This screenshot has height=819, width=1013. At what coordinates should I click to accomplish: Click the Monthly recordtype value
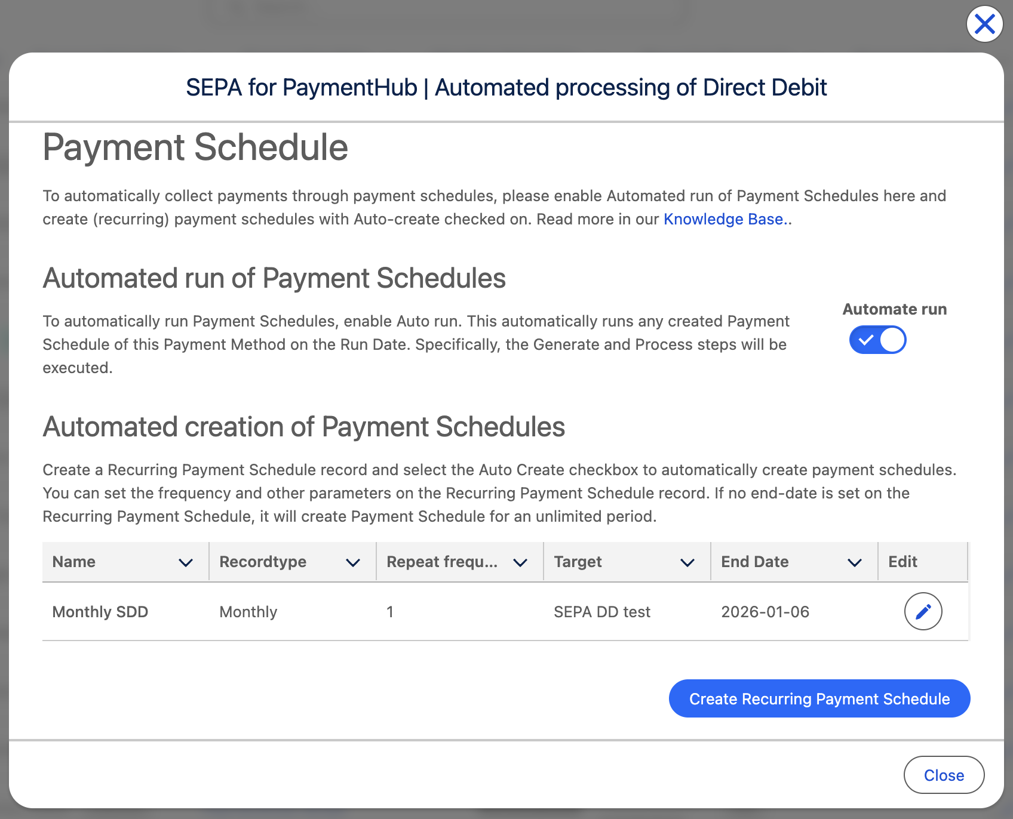[248, 611]
